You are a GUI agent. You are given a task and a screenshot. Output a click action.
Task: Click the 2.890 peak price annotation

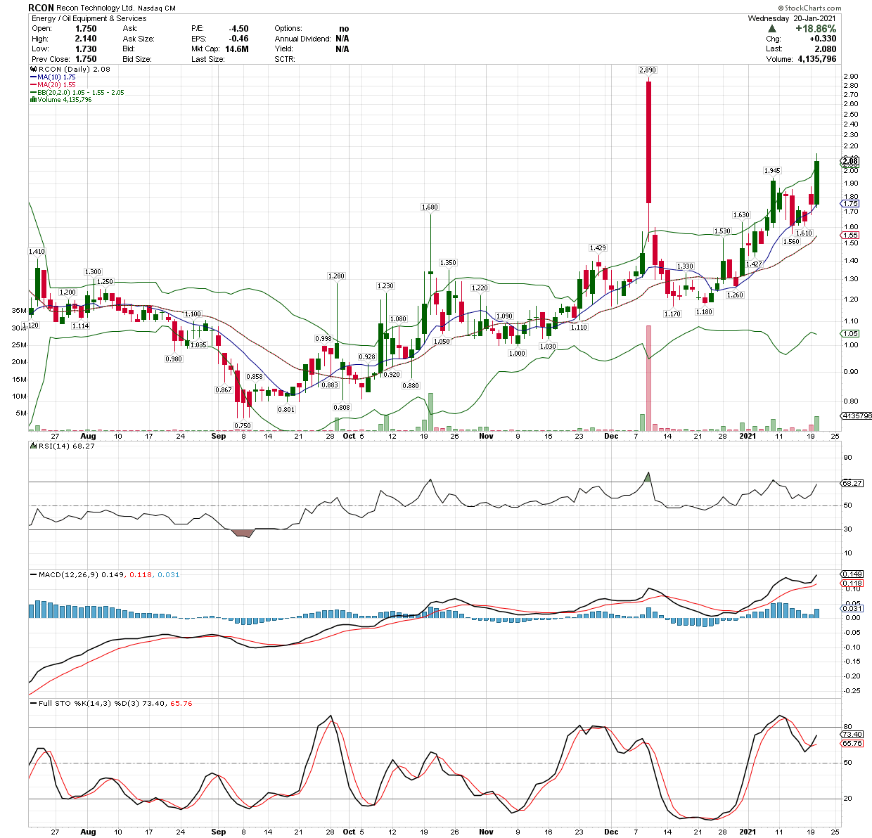point(647,70)
